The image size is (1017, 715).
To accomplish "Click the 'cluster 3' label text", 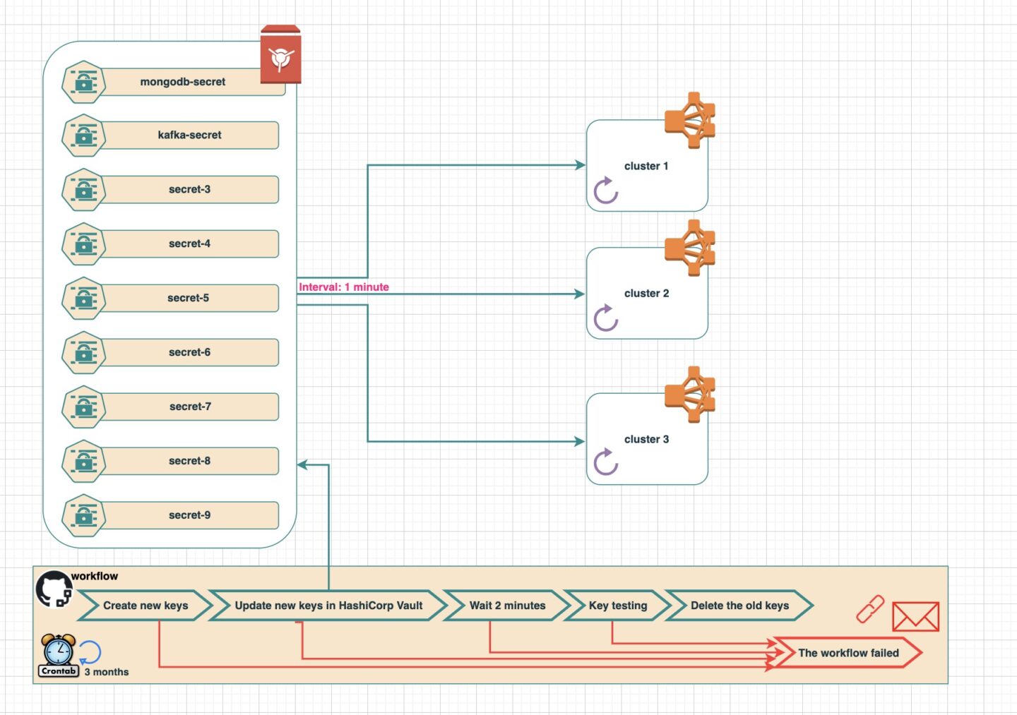I will [x=646, y=439].
